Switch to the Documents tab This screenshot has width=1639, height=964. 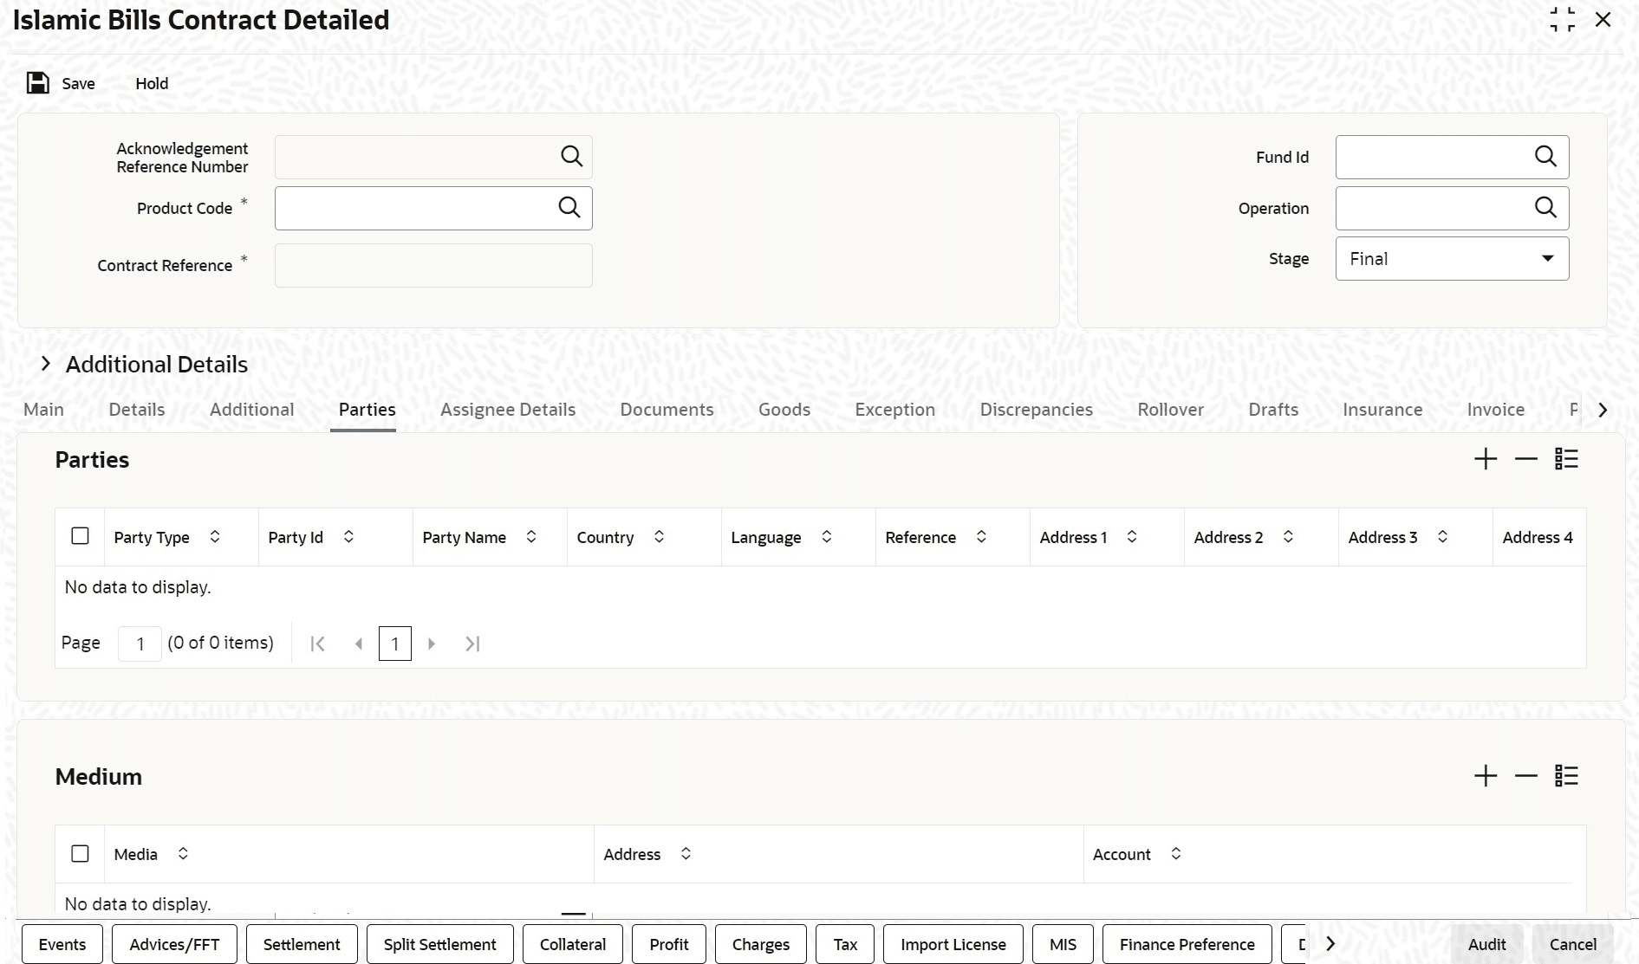[x=667, y=410]
